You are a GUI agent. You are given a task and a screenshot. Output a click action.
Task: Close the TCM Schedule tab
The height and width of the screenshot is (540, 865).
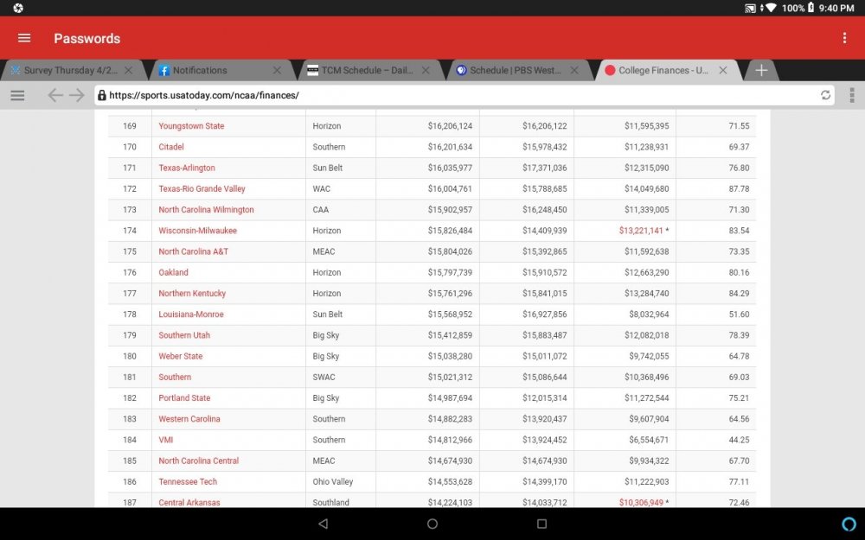tap(426, 71)
